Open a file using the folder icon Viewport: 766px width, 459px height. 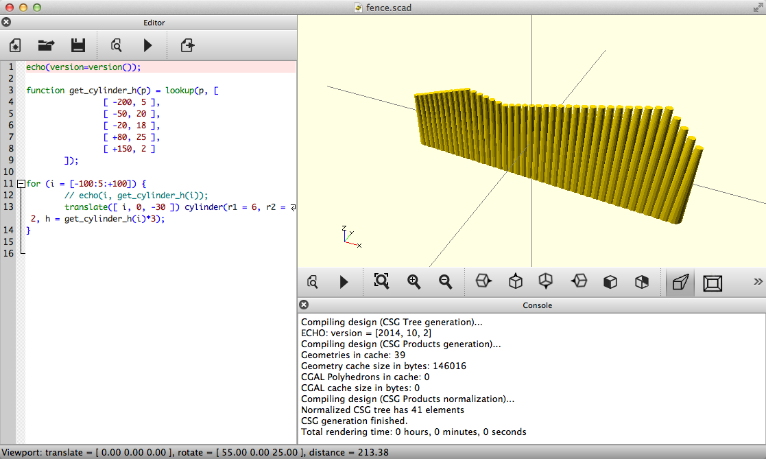(46, 46)
